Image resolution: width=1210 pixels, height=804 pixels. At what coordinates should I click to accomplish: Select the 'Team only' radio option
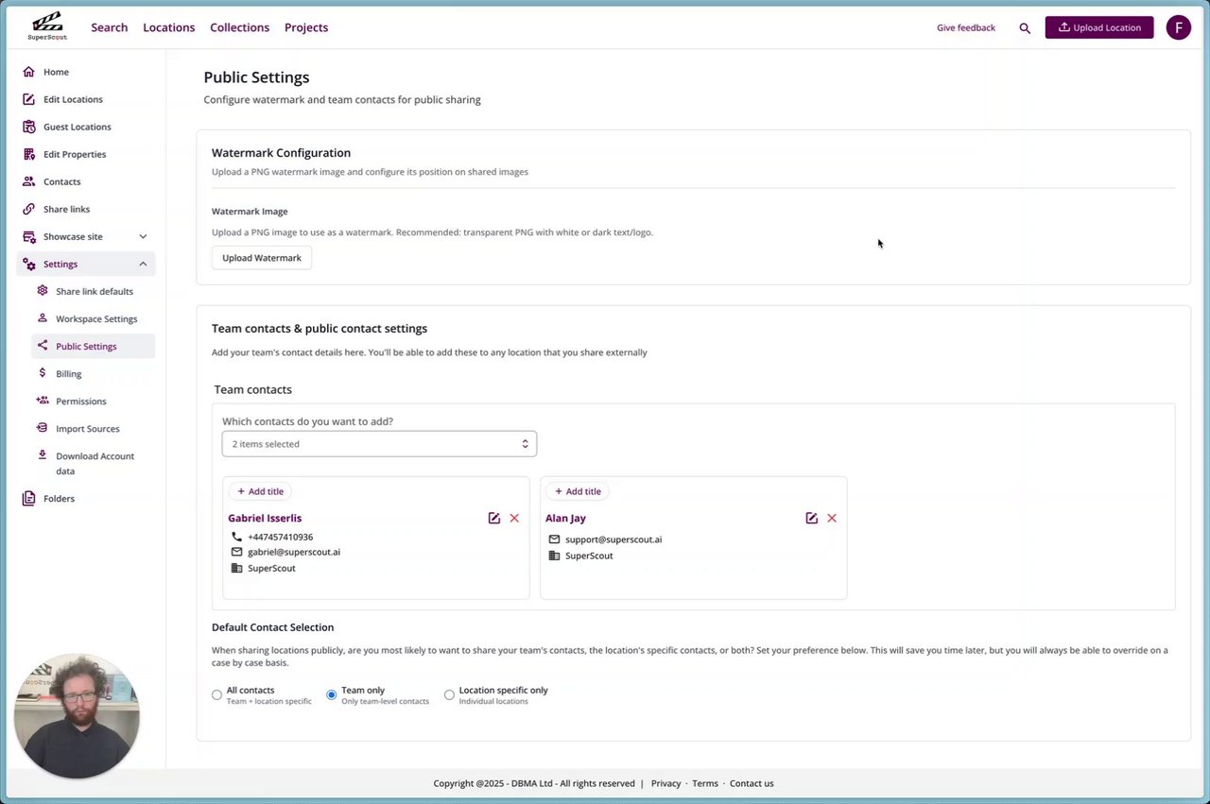point(331,695)
